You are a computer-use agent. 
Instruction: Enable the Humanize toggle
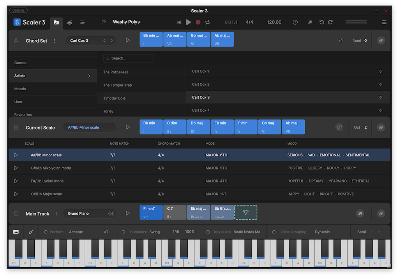click(x=124, y=232)
